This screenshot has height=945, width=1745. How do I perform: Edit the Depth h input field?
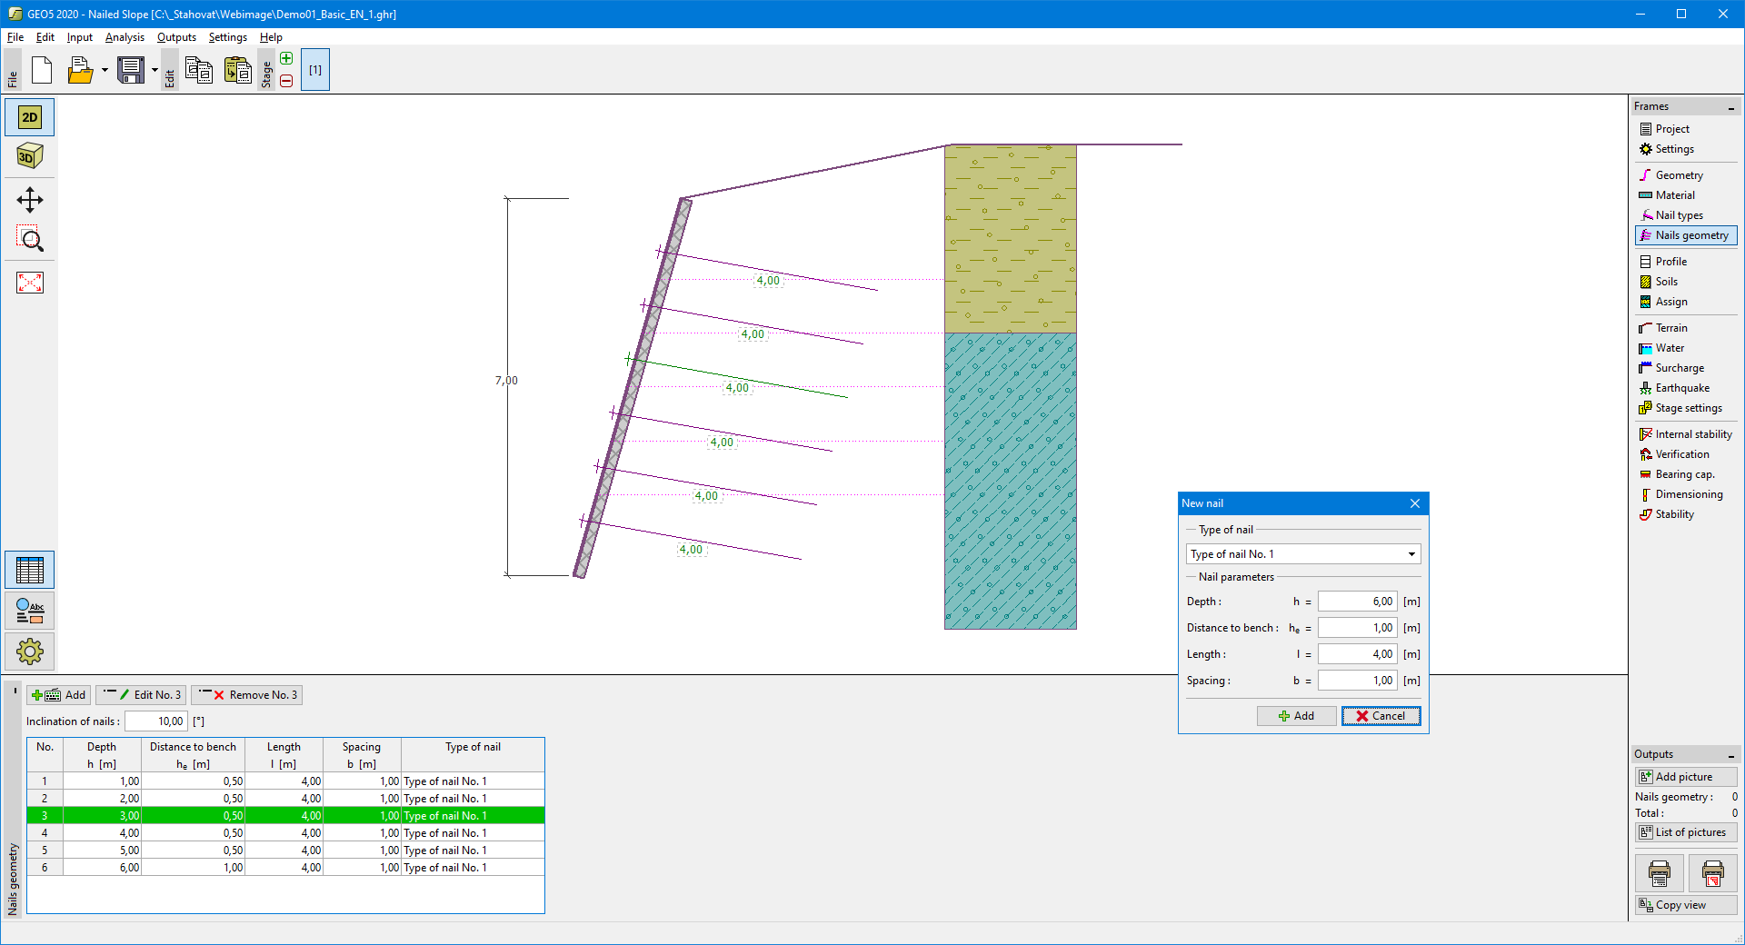[1357, 602]
